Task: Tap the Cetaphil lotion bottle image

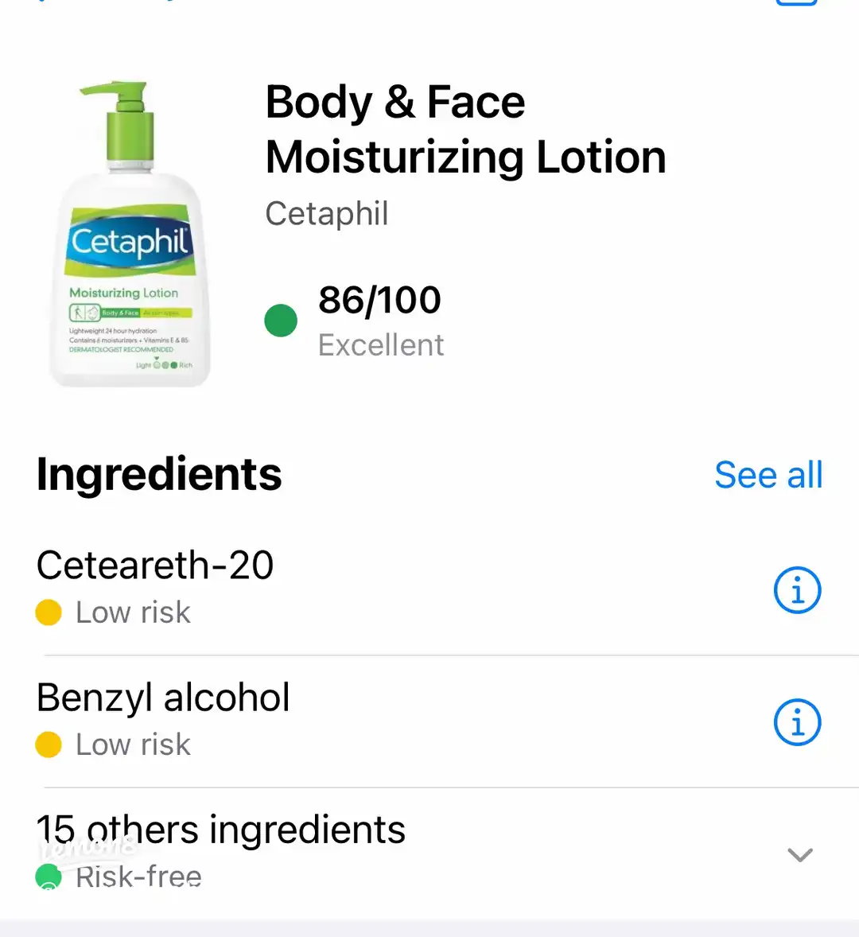Action: click(x=129, y=235)
